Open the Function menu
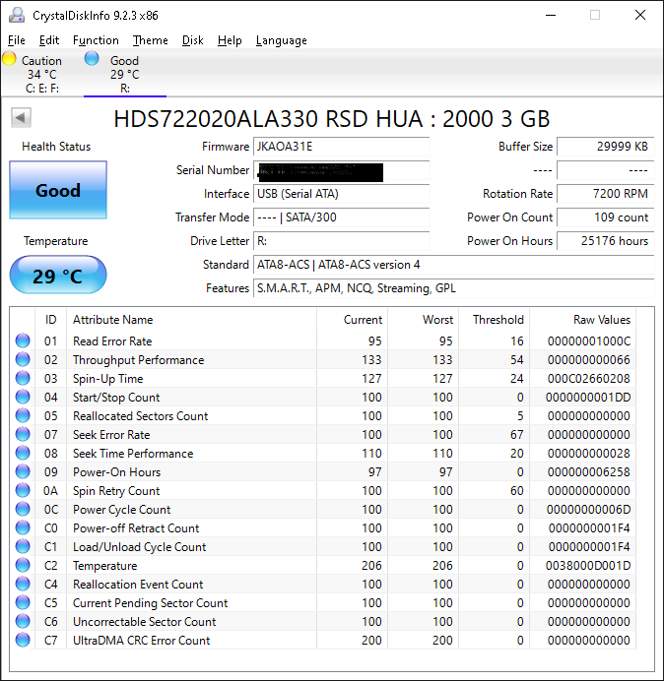This screenshot has height=681, width=664. [96, 40]
